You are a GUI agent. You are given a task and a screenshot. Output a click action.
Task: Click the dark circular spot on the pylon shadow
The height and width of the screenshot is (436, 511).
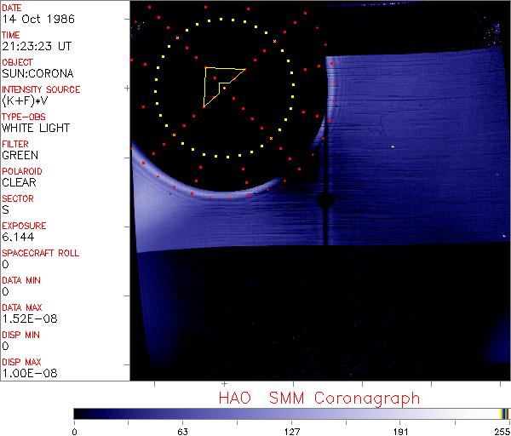(x=324, y=201)
